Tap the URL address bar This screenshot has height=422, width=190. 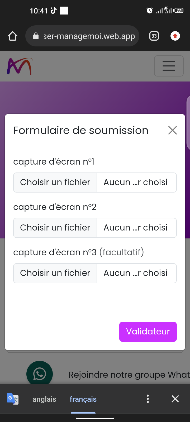click(89, 36)
